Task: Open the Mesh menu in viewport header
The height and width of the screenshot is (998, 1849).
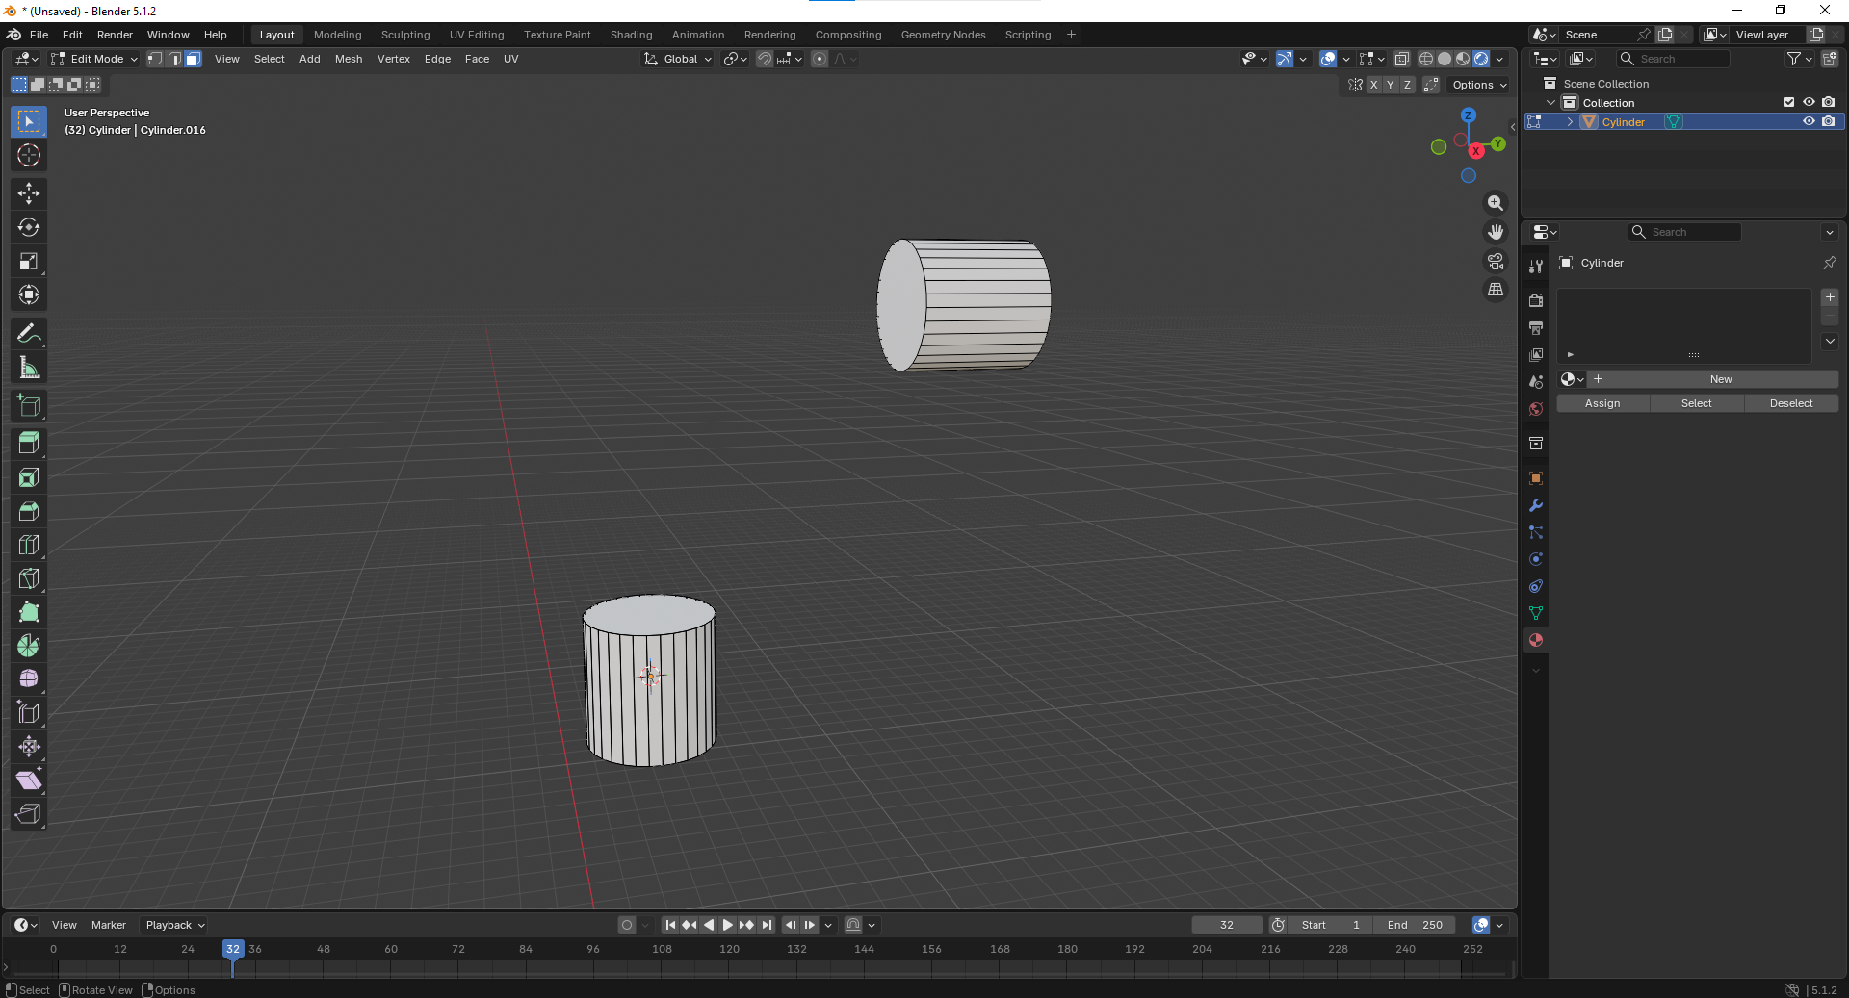Action: point(349,59)
